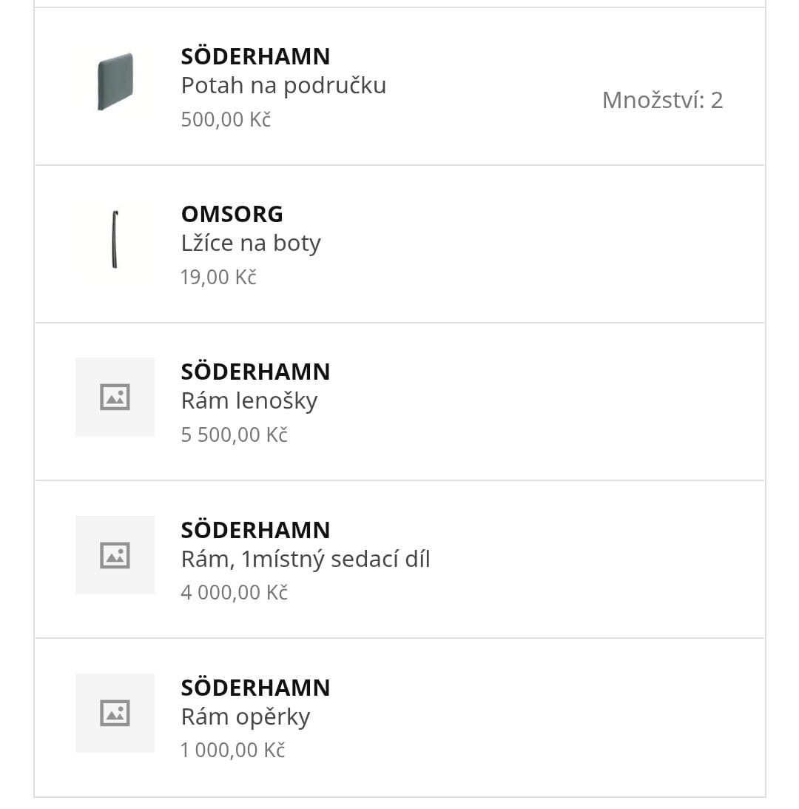Open the Rám opěrky product link
The width and height of the screenshot is (799, 809).
pyautogui.click(x=246, y=716)
